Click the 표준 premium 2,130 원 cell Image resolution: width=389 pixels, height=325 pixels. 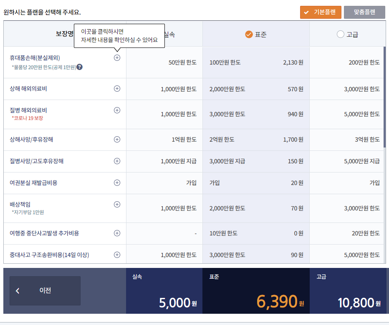293,62
